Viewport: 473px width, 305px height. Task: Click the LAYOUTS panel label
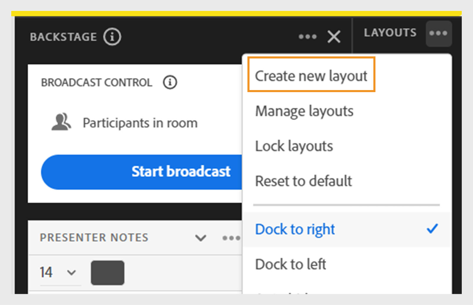pos(390,33)
